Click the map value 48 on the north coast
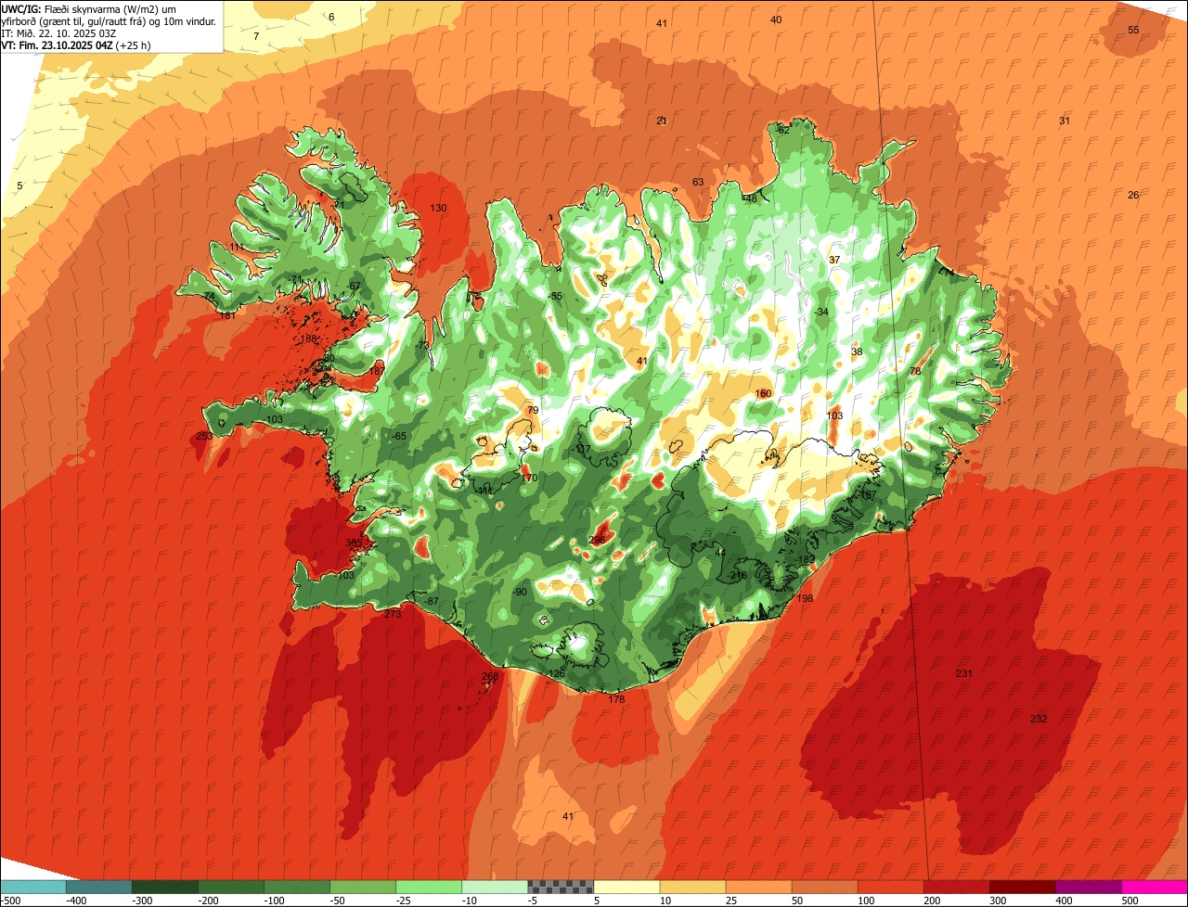 [752, 198]
